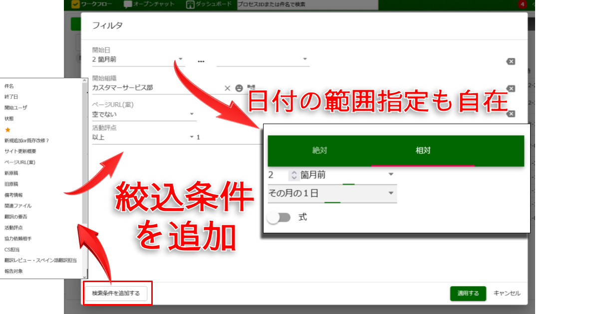Screen dimensions: 599x314
Task: Select the star item in condition list
Action: click(x=7, y=130)
